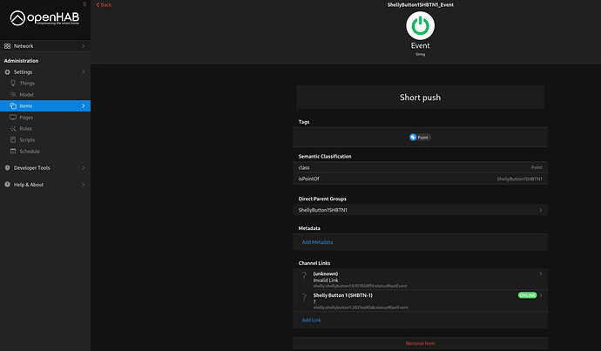Click the Administration heading
Viewport: 601px width, 351px height.
(x=21, y=61)
